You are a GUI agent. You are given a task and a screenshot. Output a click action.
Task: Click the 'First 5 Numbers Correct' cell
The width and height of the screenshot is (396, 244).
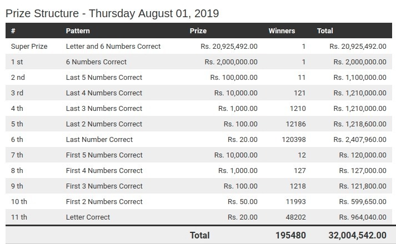tap(104, 155)
